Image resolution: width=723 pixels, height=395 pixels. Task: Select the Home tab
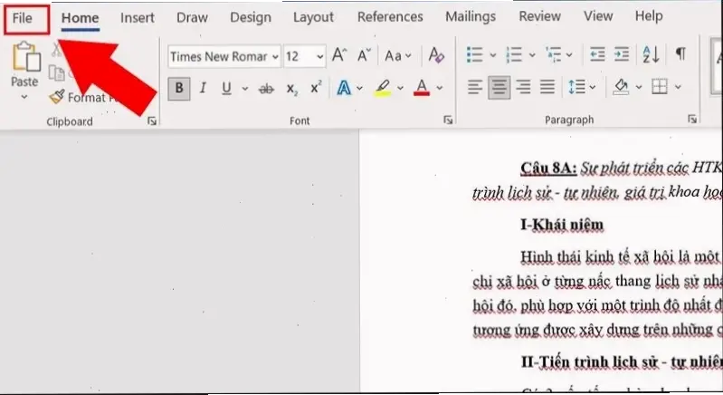tap(81, 18)
